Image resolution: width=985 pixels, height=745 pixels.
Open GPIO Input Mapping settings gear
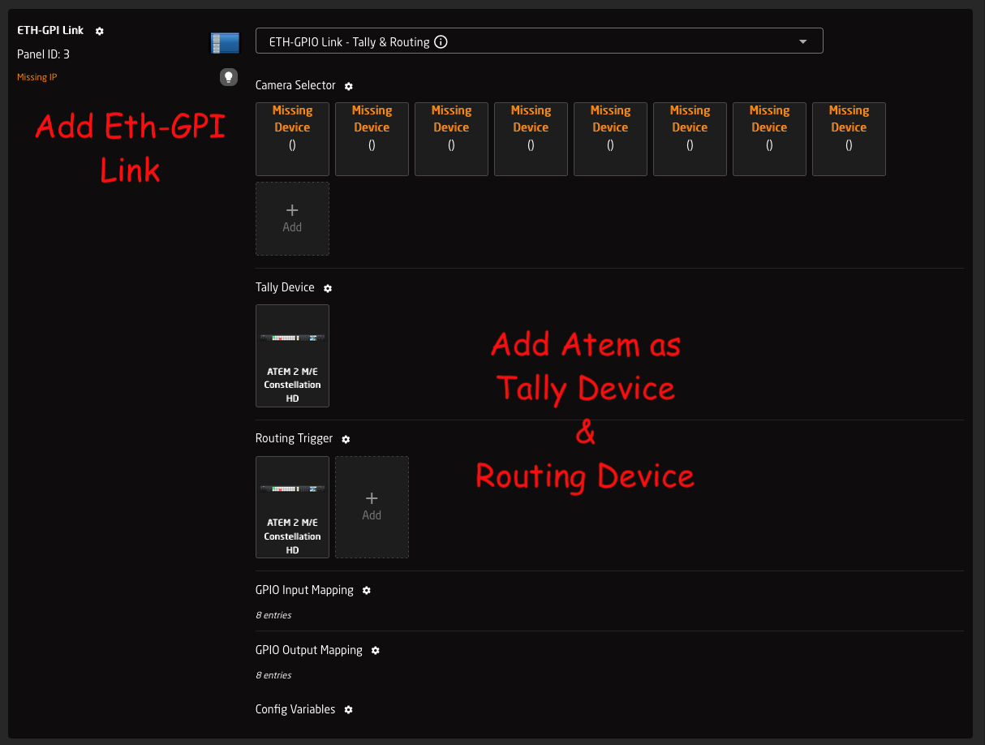[367, 591]
